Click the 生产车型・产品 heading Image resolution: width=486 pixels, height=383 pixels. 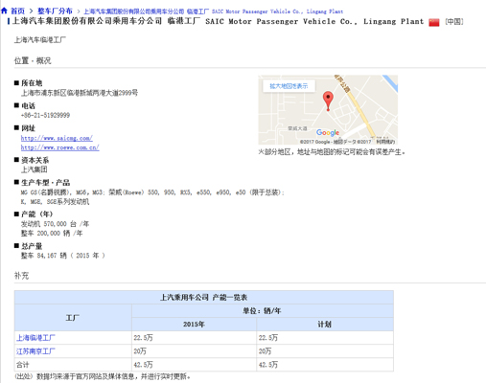(45, 183)
